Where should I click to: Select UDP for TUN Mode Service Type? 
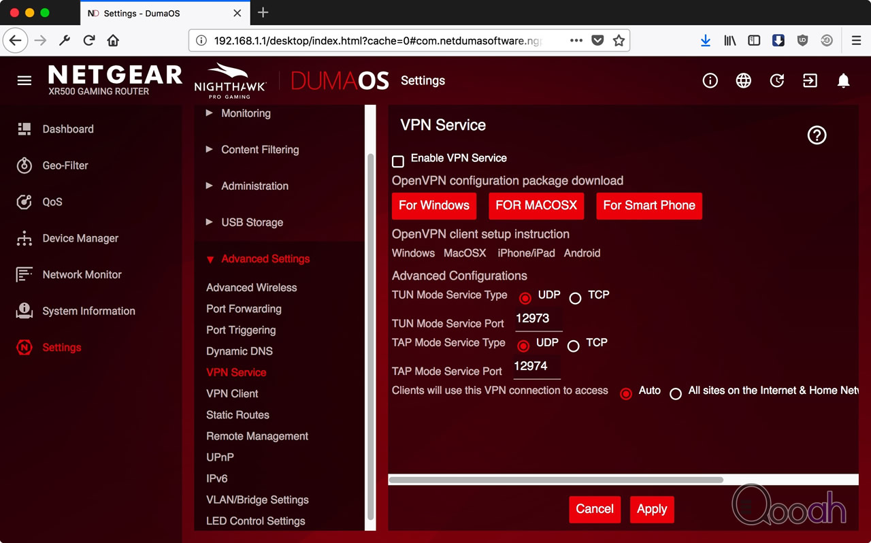pos(525,299)
